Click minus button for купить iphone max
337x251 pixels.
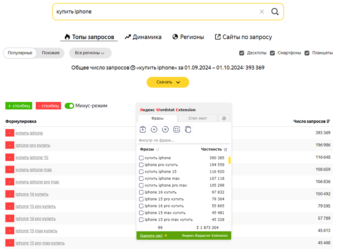(10, 170)
